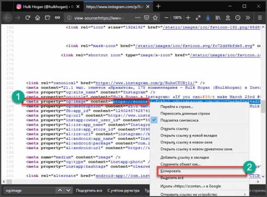
Task: Open android-app://com.inst alternate link
Action: click(122, 176)
